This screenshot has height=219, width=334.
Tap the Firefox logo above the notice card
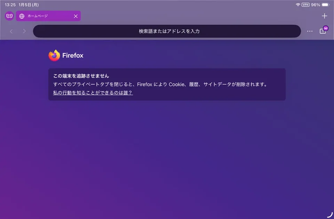55,55
